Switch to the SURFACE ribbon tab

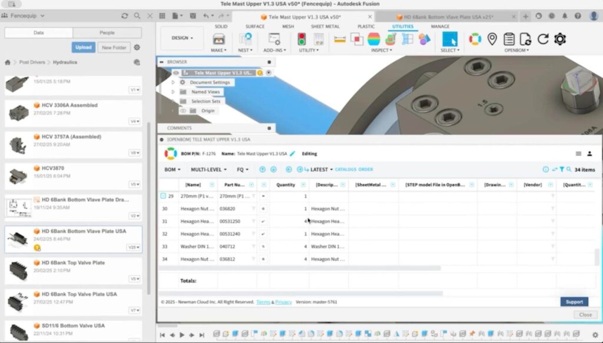[x=255, y=26]
